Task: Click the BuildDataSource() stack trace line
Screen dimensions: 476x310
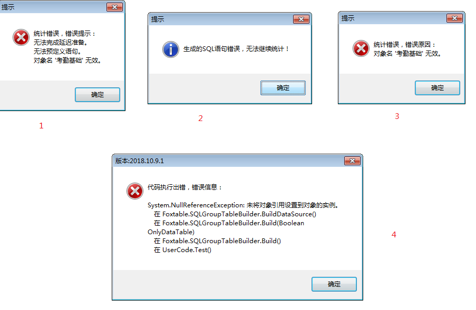Action: pyautogui.click(x=235, y=214)
